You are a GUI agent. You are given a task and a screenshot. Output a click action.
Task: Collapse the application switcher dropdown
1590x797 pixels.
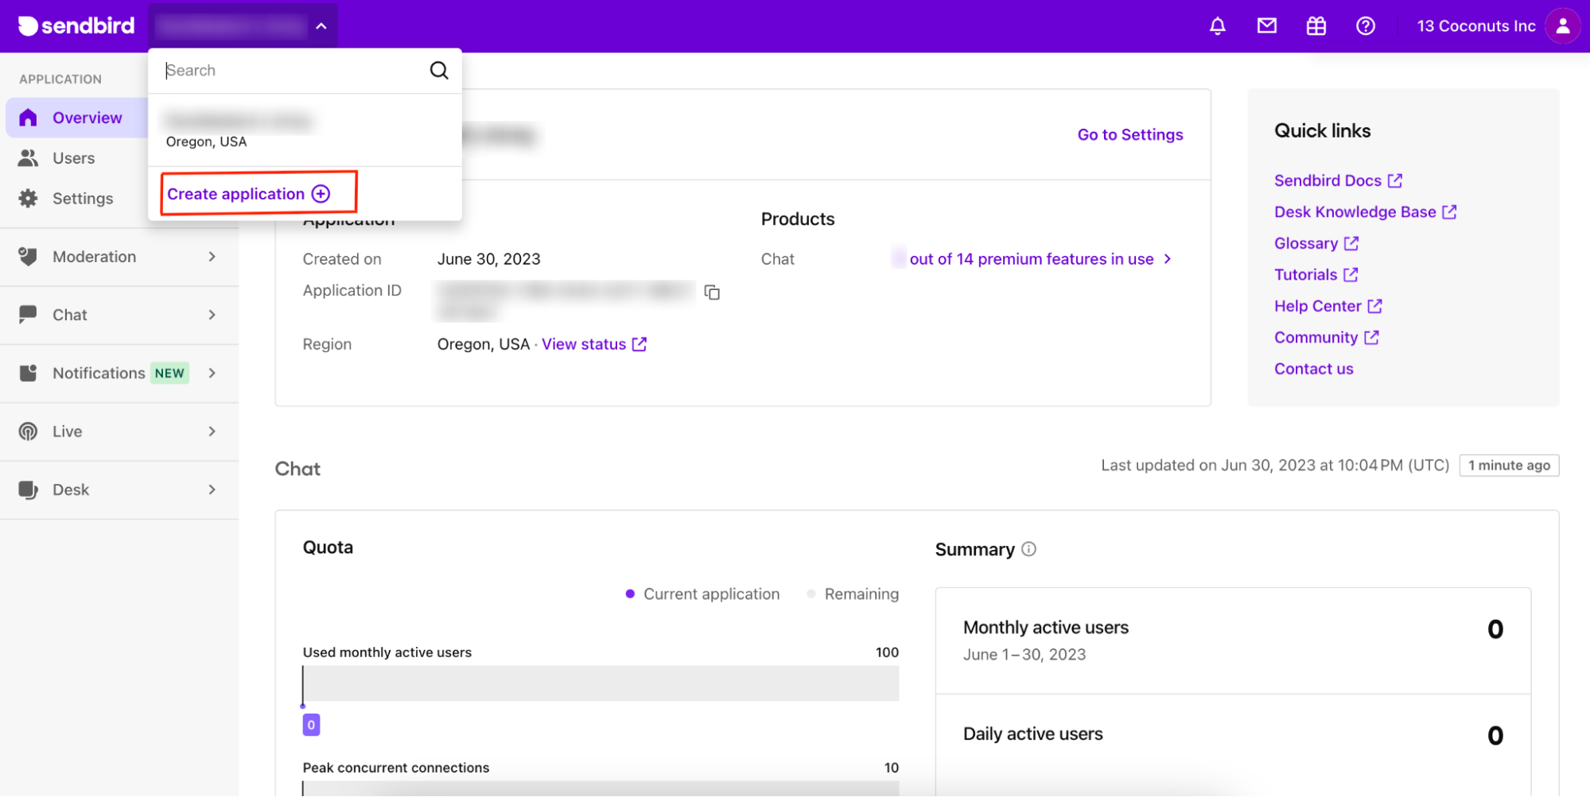(x=321, y=25)
